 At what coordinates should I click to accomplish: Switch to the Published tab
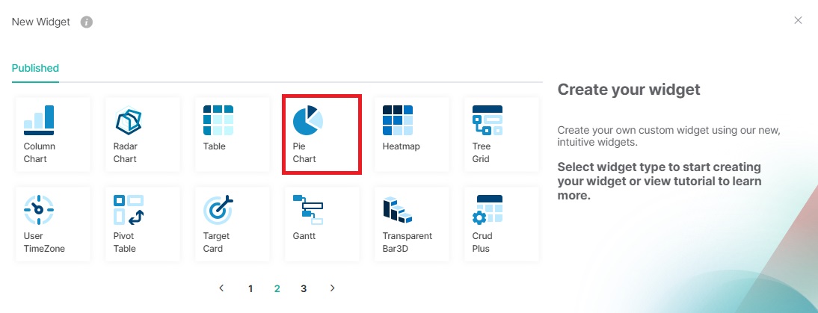(35, 68)
